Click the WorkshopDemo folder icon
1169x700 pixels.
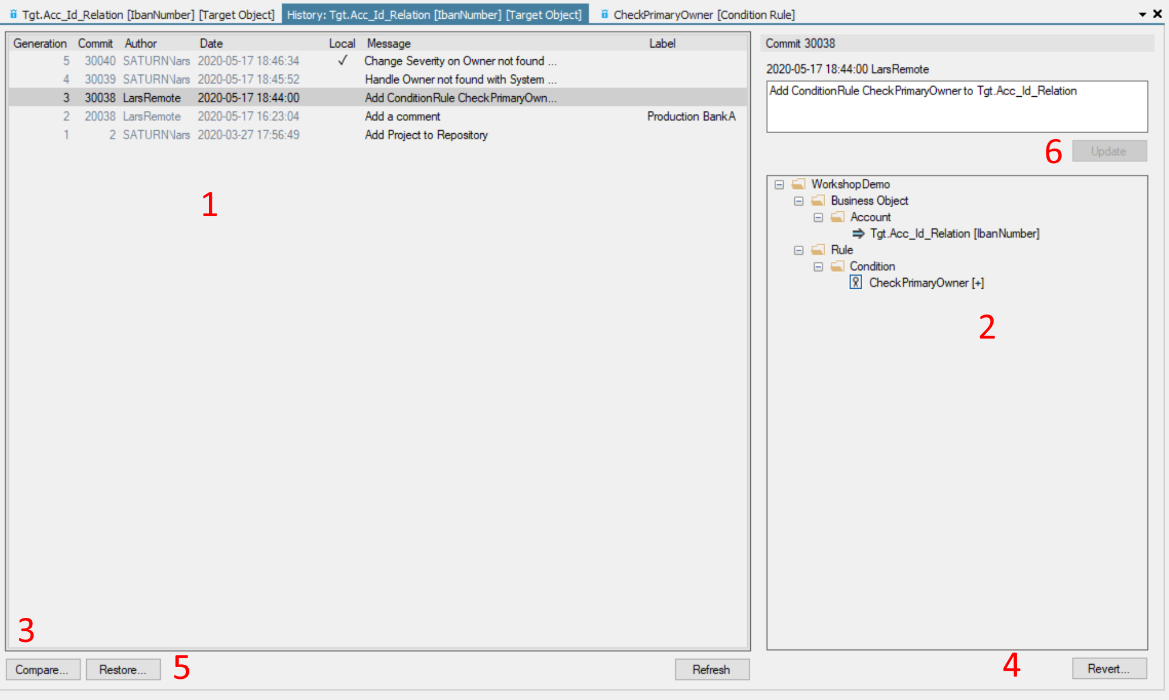pos(798,184)
